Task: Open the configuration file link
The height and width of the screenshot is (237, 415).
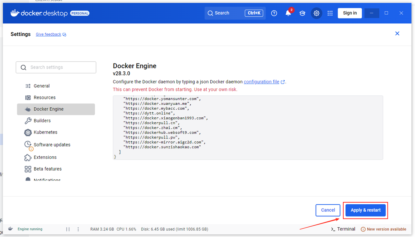Action: [x=261, y=82]
